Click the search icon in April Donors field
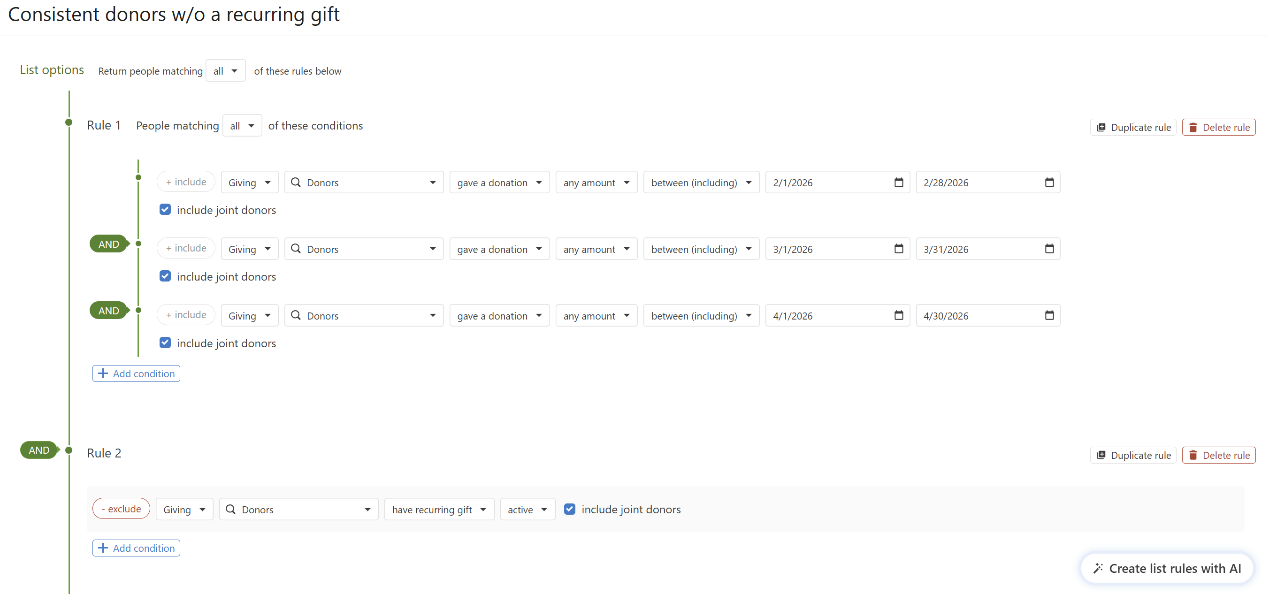This screenshot has height=594, width=1269. point(296,315)
